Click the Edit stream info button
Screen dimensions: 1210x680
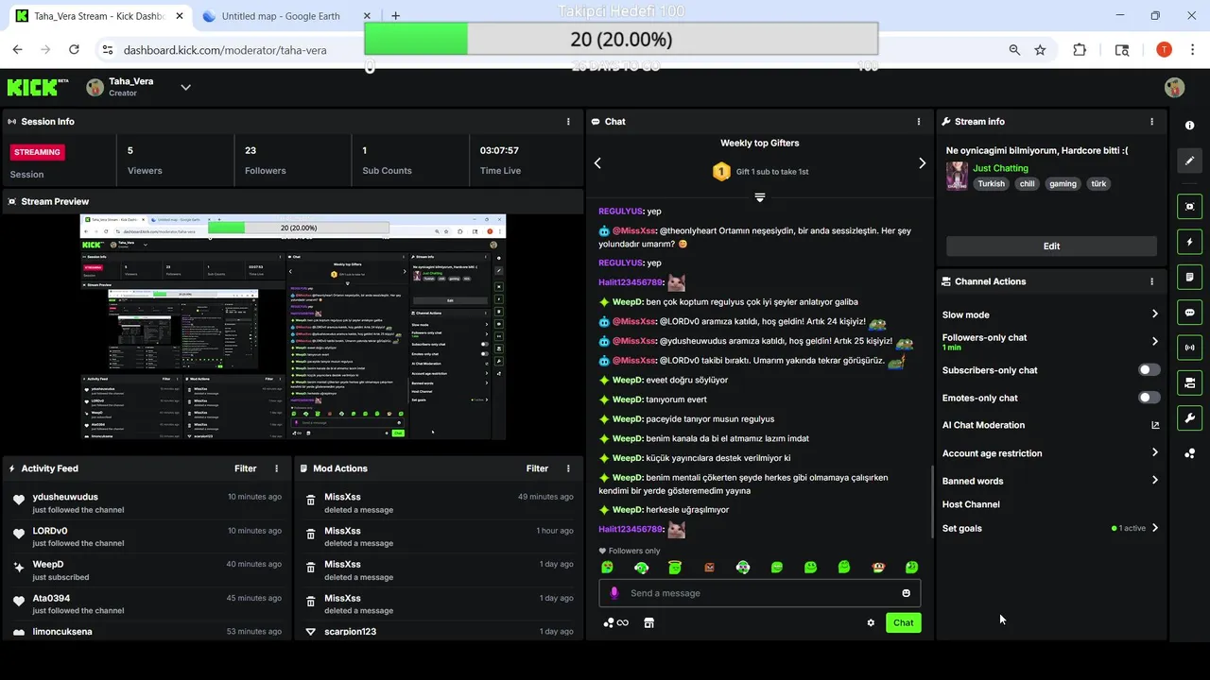(x=1051, y=246)
